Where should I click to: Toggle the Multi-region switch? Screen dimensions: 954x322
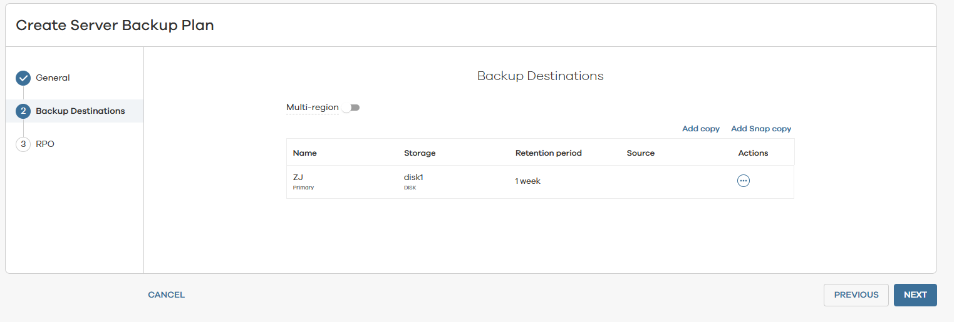[351, 108]
